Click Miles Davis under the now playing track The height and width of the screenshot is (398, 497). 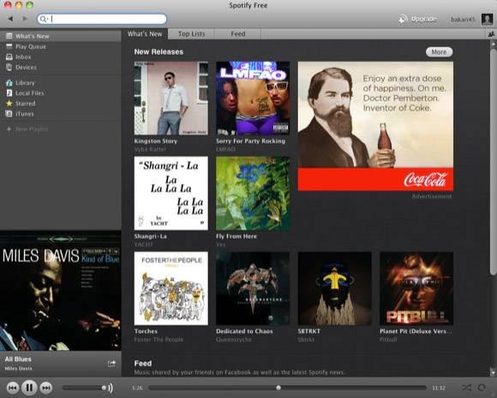coord(18,368)
